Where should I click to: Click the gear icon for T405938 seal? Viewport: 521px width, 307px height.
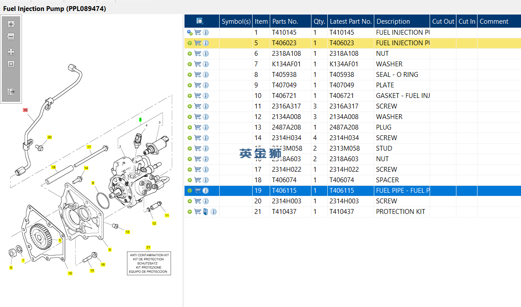(190, 75)
